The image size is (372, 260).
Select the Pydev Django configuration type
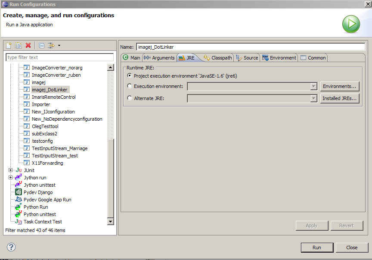pos(38,192)
